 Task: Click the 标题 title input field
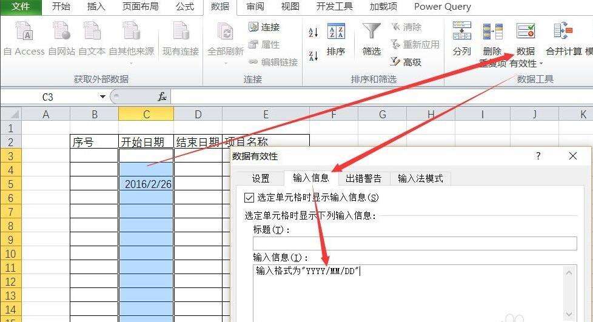point(415,243)
